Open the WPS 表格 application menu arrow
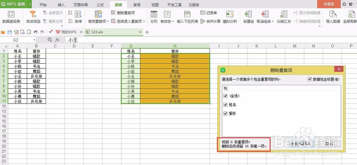This screenshot has height=165, width=357. pyautogui.click(x=30, y=4)
